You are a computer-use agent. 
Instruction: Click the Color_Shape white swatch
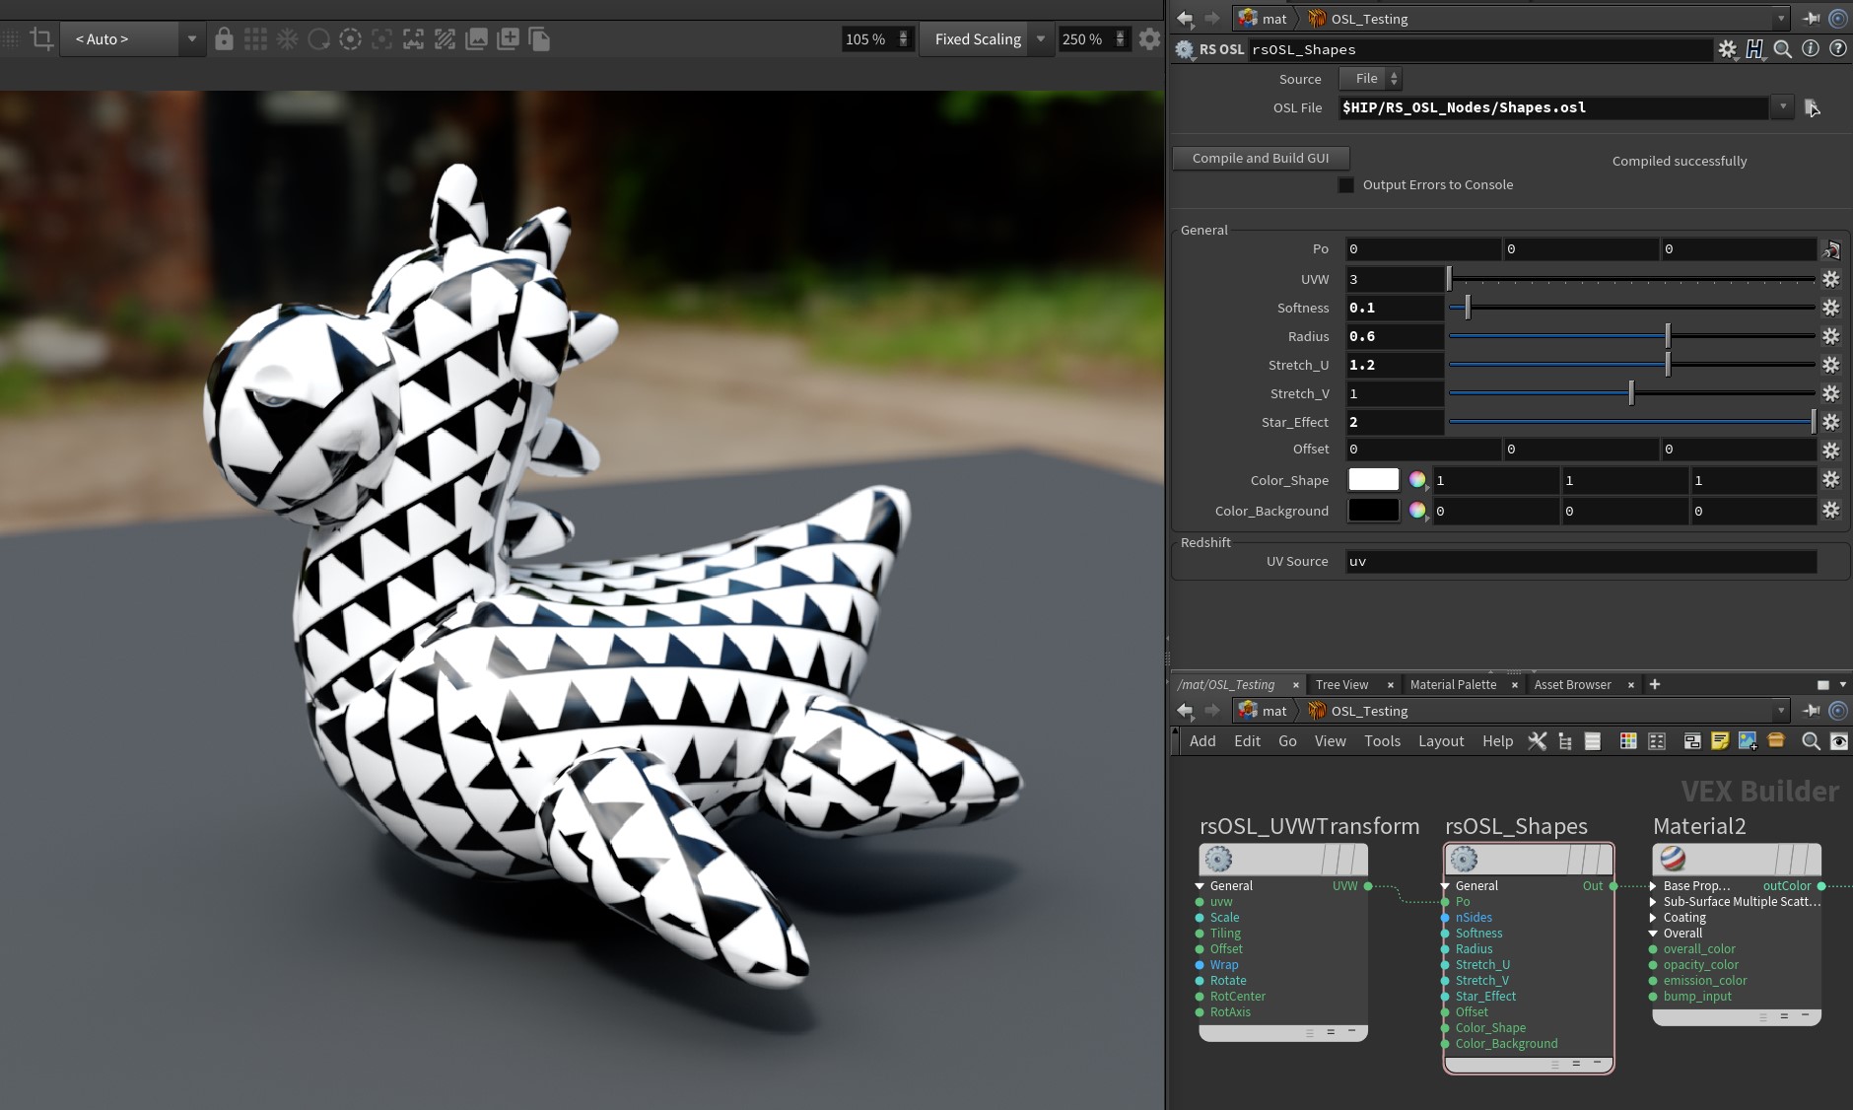pyautogui.click(x=1373, y=480)
